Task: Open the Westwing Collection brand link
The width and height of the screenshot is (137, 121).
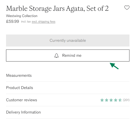Action: tap(22, 16)
